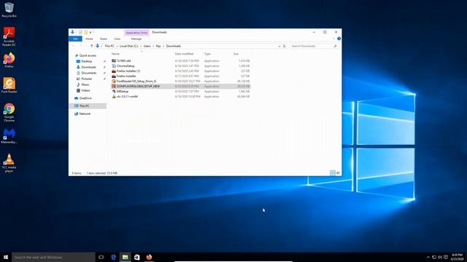Image resolution: width=467 pixels, height=262 pixels.
Task: Open the Action Center notification icon
Action: 446,257
